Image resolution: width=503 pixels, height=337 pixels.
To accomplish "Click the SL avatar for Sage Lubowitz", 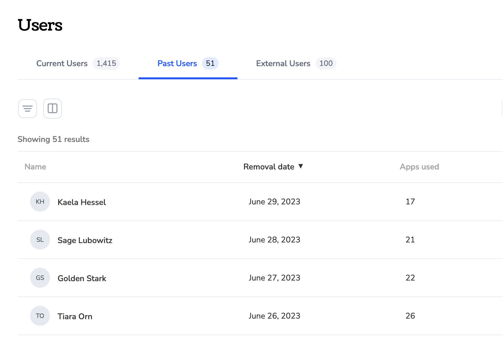I will pyautogui.click(x=40, y=240).
